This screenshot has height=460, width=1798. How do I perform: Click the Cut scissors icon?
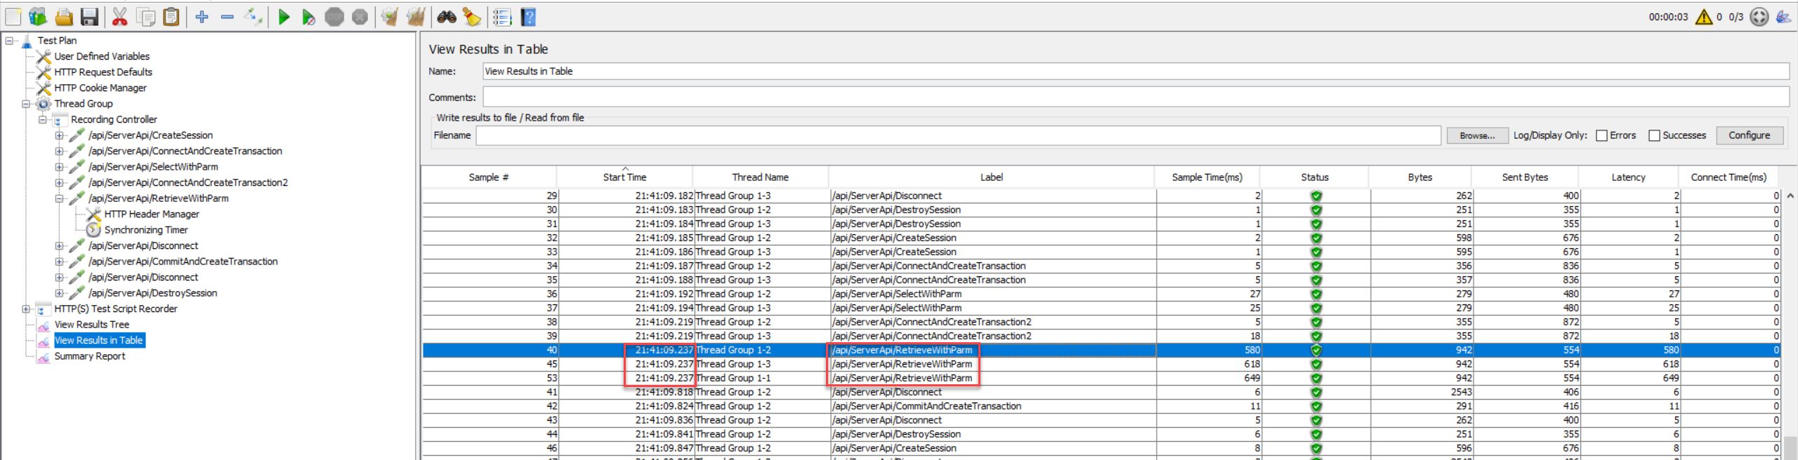119,17
